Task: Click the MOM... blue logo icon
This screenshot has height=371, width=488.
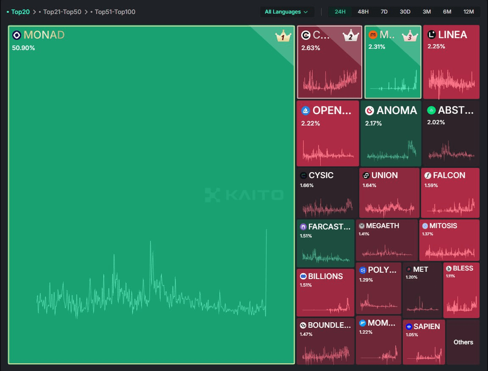Action: 363,323
